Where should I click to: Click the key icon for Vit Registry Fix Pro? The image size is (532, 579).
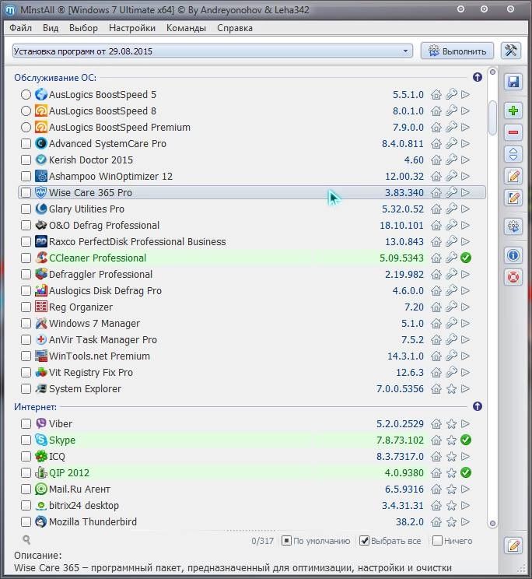(x=451, y=372)
